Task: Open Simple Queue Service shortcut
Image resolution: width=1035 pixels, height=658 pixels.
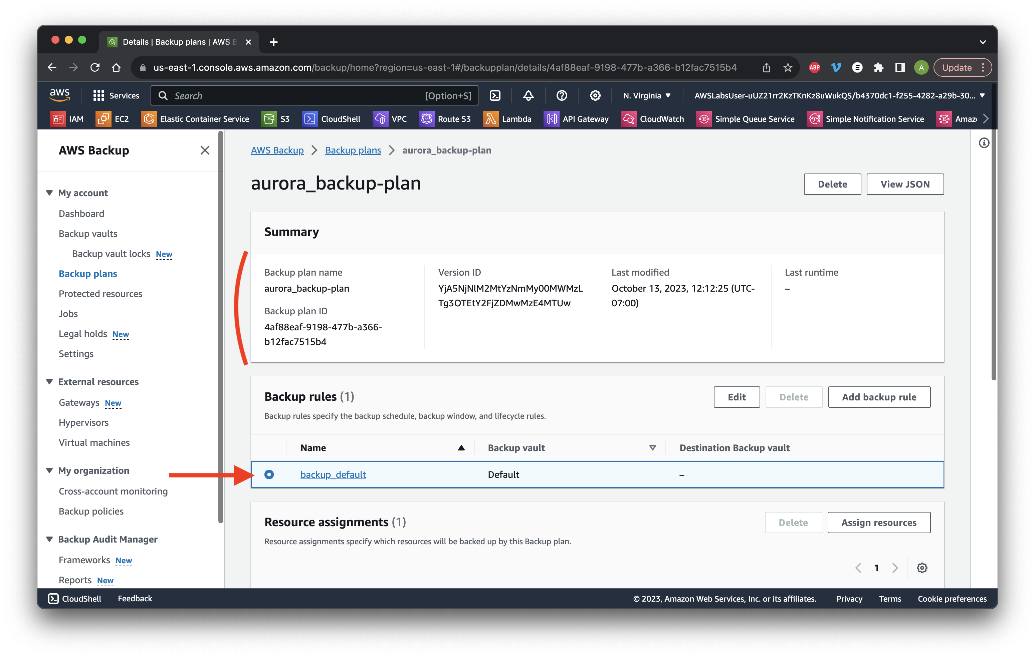Action: click(745, 118)
